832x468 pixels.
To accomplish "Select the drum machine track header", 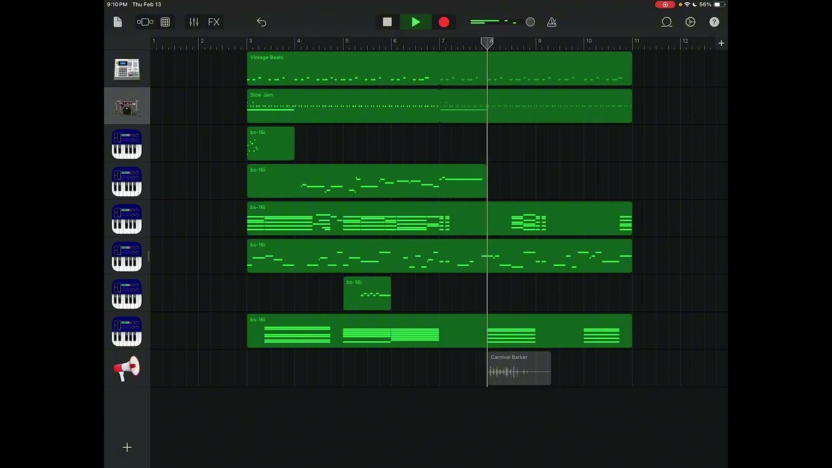I will (127, 69).
